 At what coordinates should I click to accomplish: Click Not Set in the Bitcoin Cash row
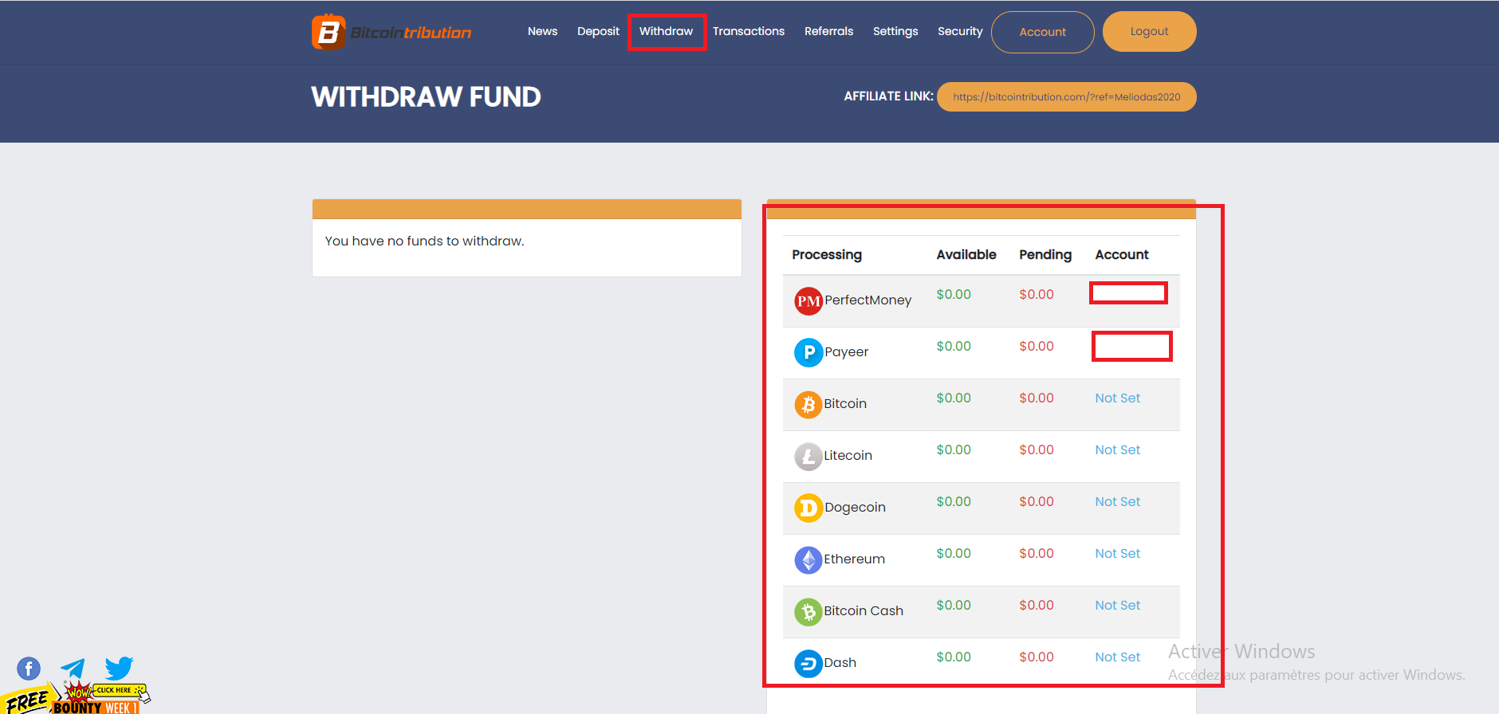coord(1117,606)
